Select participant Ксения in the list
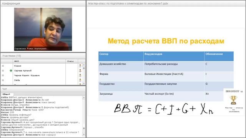 (18, 66)
